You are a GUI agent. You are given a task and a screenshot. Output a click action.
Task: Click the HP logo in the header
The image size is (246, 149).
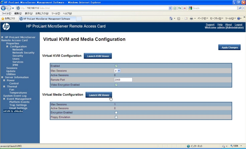click(x=6, y=26)
